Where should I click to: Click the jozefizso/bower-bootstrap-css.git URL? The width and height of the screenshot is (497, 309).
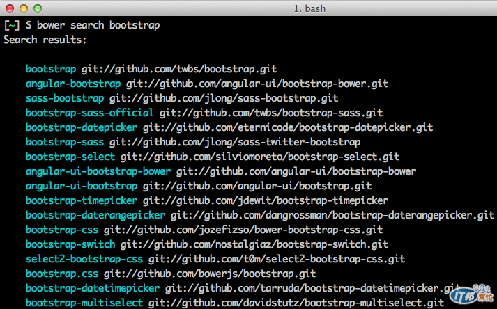(243, 230)
